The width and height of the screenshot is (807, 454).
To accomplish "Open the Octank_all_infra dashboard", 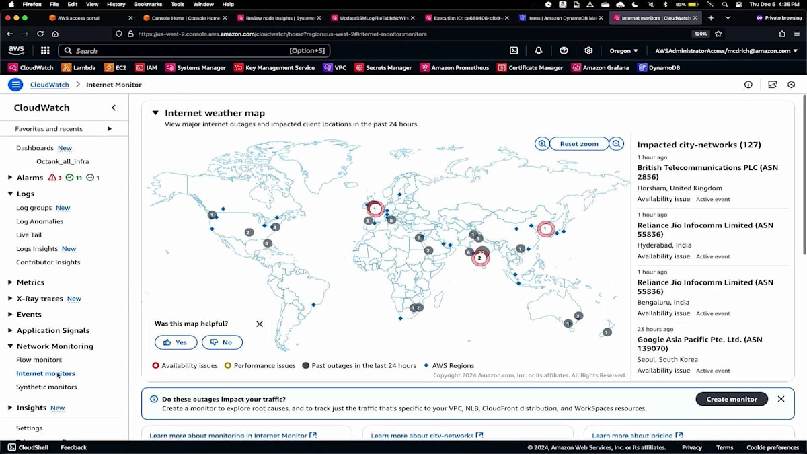I will pos(63,161).
